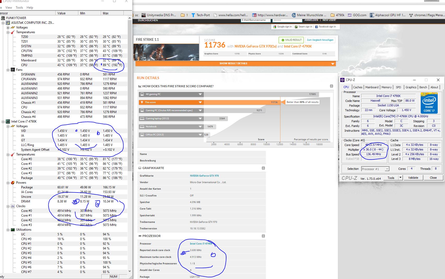
Task: Click the Facebook sign in icon
Action: pyautogui.click(x=317, y=27)
